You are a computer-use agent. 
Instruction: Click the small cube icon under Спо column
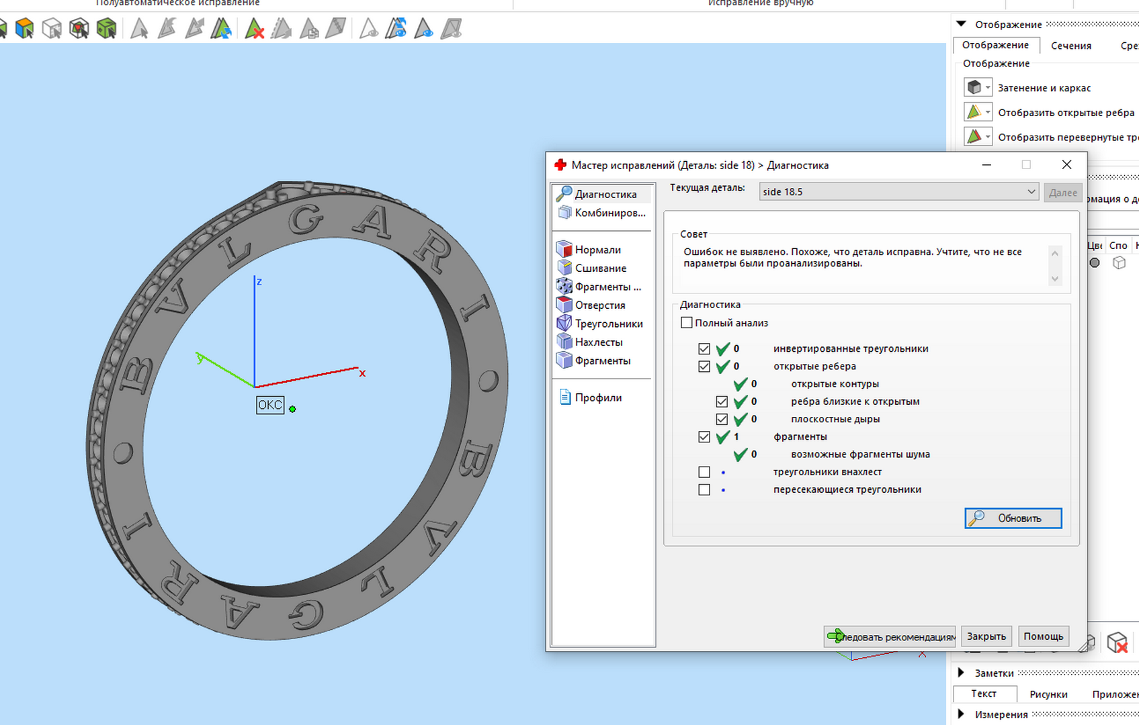(1119, 262)
